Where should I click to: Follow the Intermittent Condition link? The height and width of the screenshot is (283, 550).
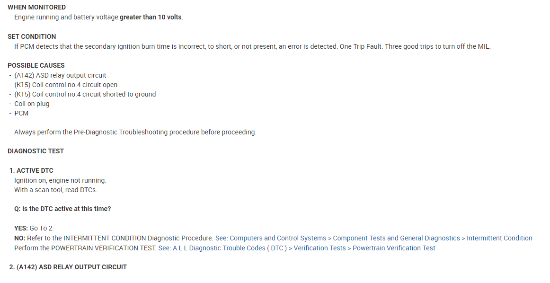point(499,238)
